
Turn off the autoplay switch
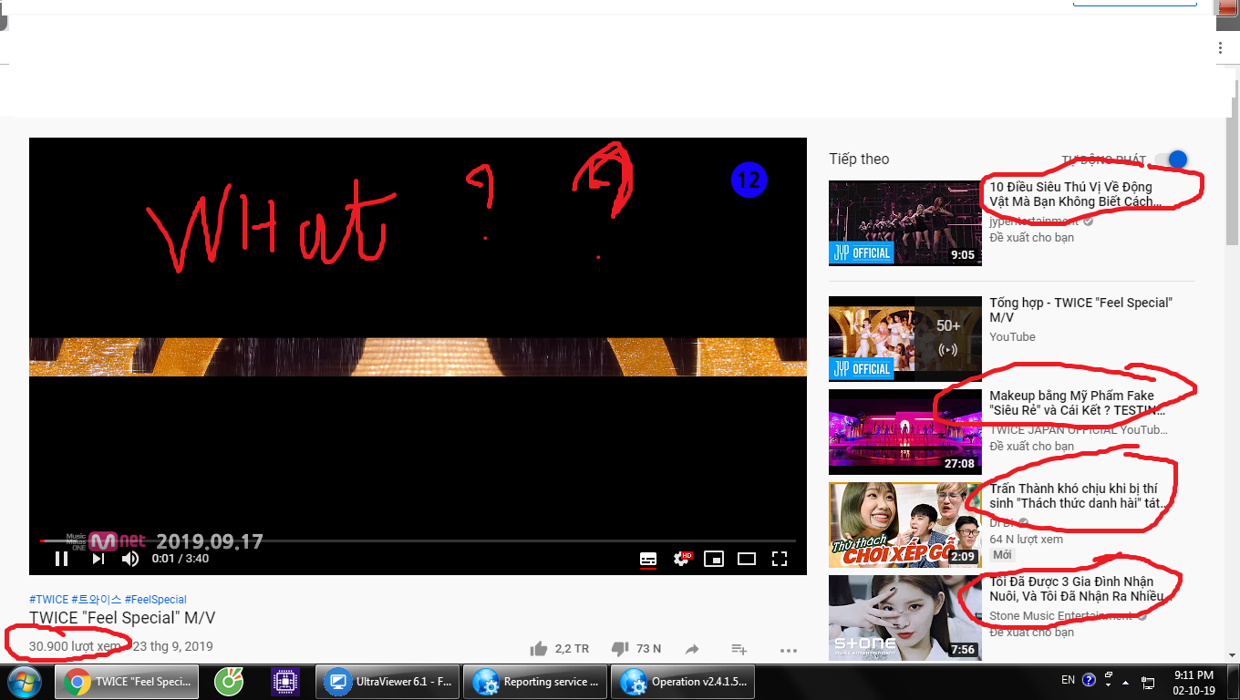(x=1172, y=160)
